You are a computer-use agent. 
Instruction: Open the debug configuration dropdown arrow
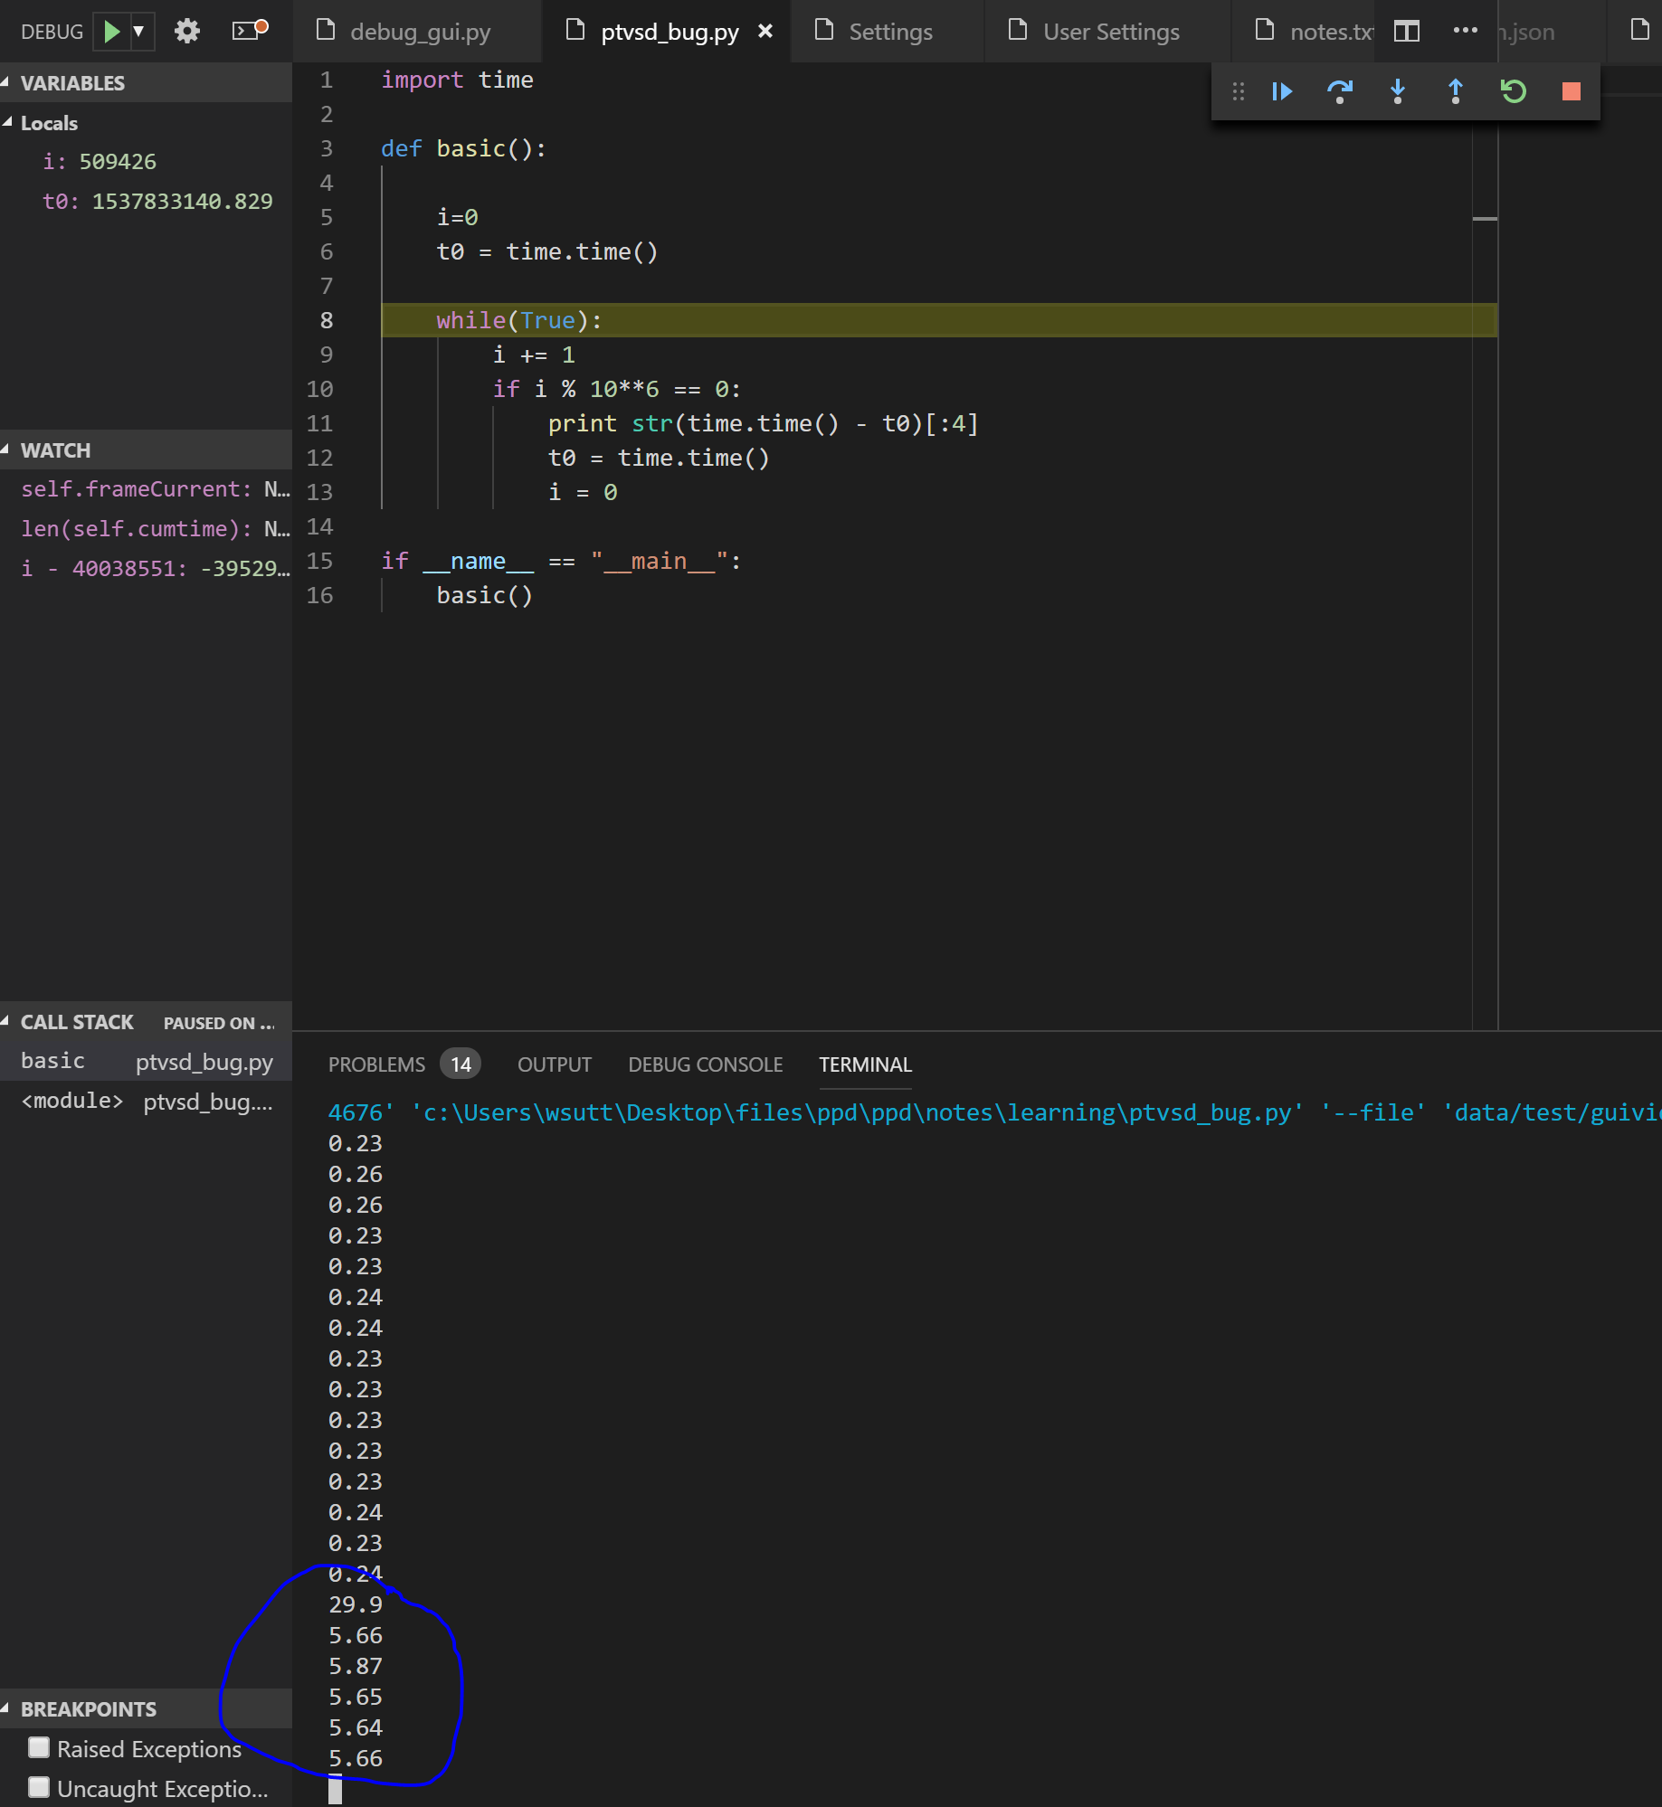pyautogui.click(x=138, y=31)
